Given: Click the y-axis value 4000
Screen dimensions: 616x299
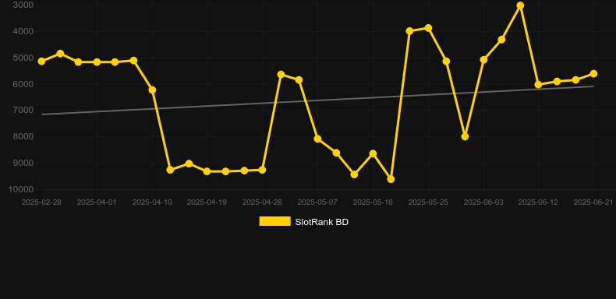Looking at the screenshot, I should tap(23, 31).
